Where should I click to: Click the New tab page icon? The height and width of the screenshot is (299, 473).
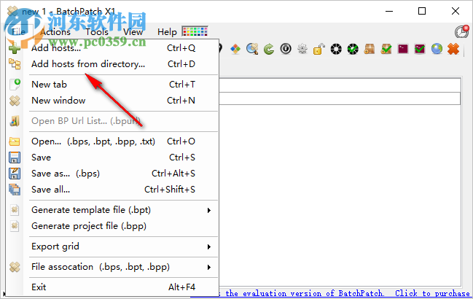tap(15, 85)
